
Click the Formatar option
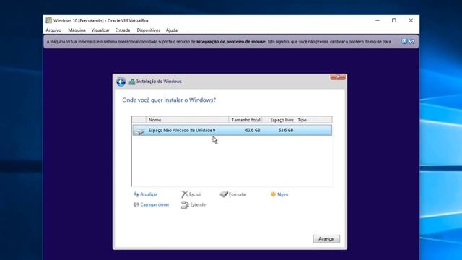click(237, 194)
